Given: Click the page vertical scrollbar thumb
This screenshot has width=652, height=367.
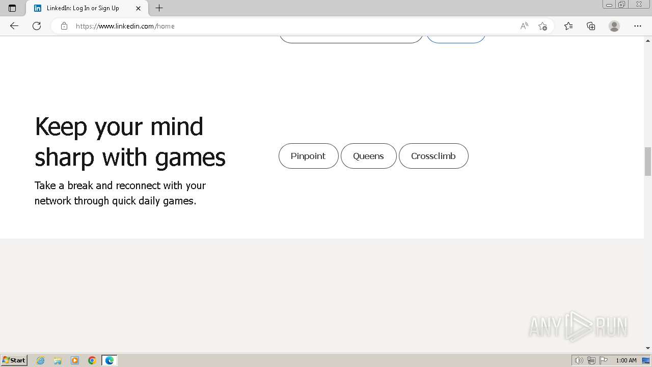Looking at the screenshot, I should (648, 161).
